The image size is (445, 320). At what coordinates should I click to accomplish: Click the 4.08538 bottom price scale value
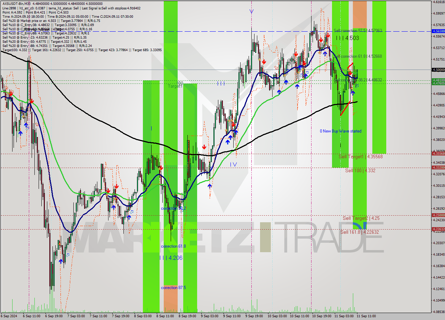click(438, 312)
